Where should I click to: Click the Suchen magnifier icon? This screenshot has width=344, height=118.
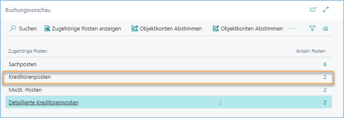pos(13,28)
